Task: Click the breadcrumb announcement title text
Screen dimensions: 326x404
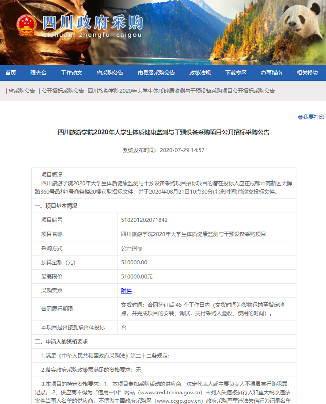Action: (181, 91)
